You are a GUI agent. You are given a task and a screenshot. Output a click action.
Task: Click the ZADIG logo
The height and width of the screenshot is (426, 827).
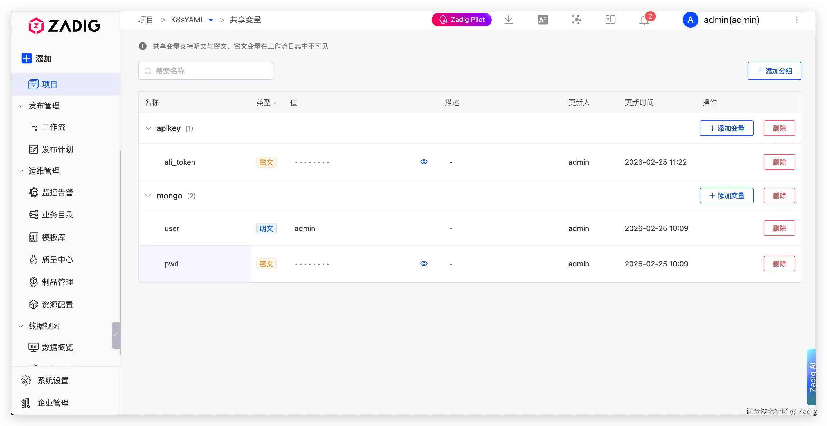point(64,26)
